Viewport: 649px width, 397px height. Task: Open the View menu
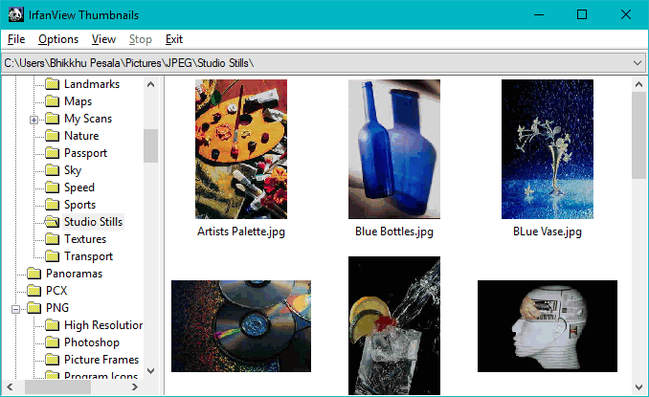tap(103, 39)
